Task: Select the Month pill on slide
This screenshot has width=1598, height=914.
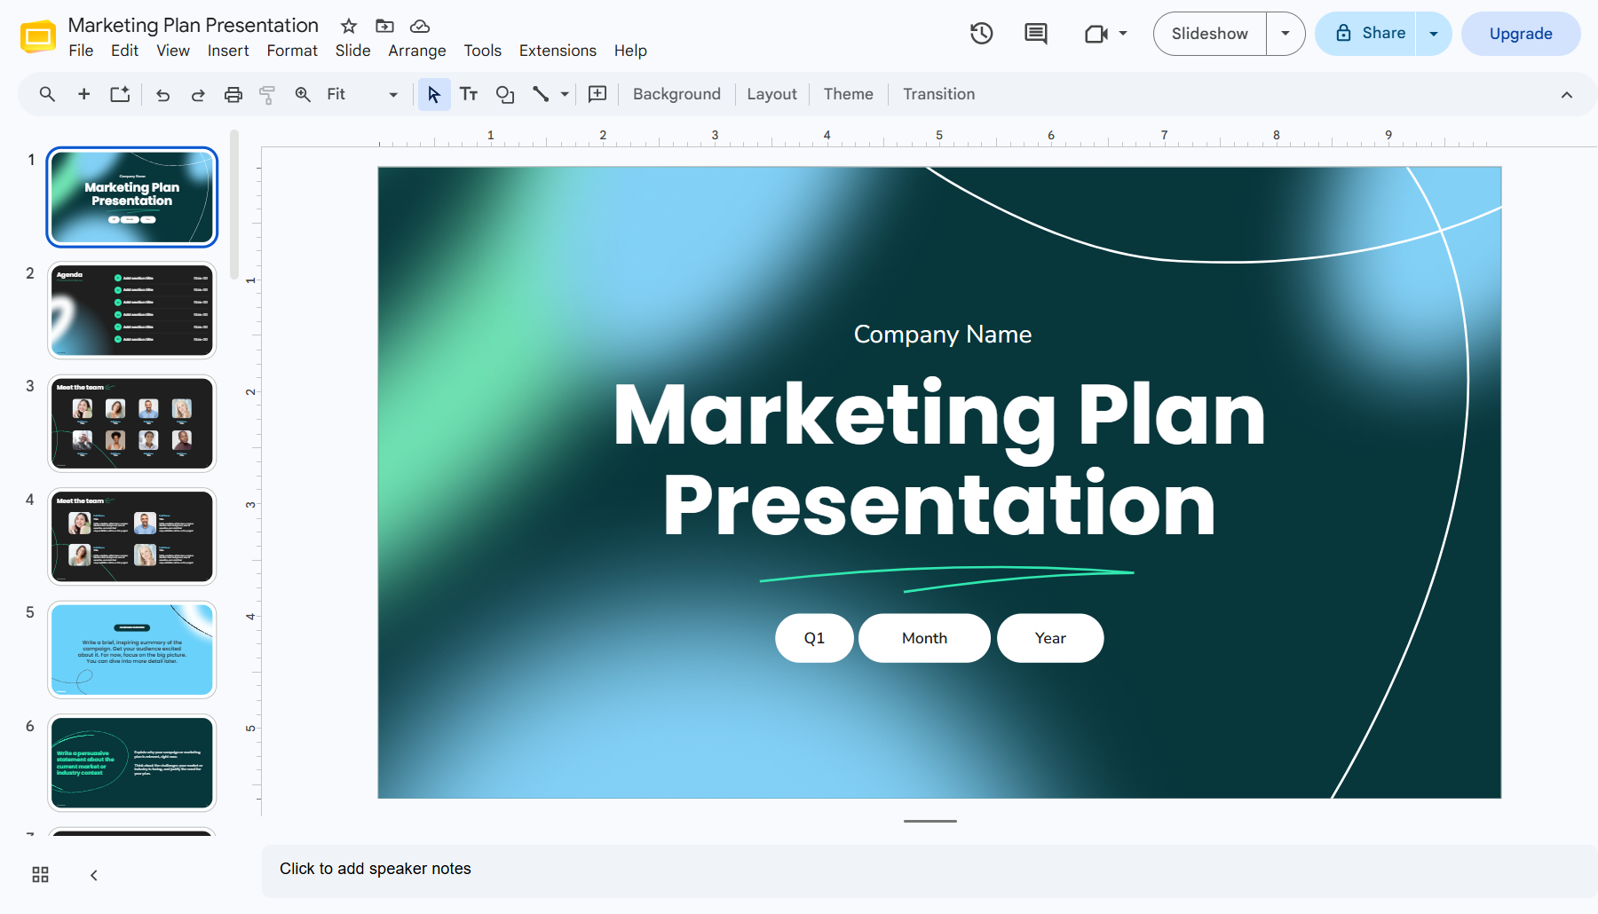Action: [x=924, y=638]
